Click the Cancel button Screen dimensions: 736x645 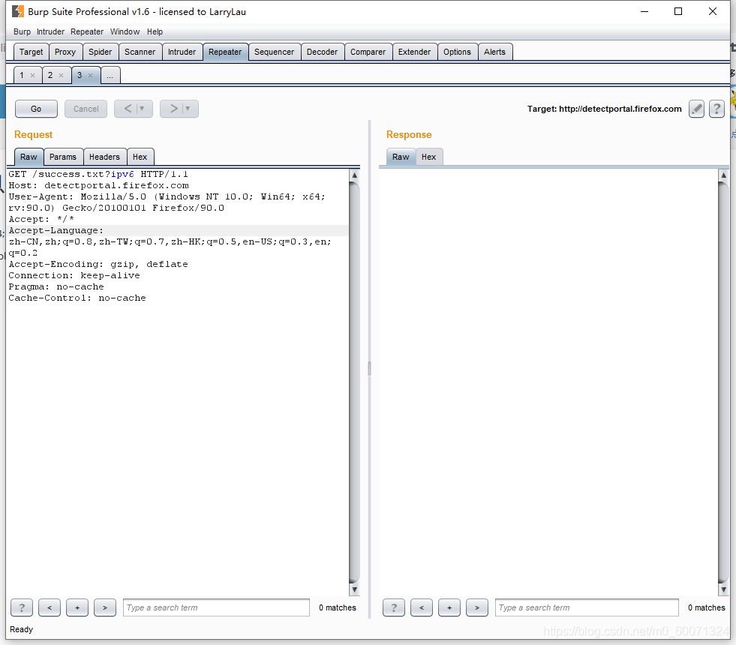(86, 109)
